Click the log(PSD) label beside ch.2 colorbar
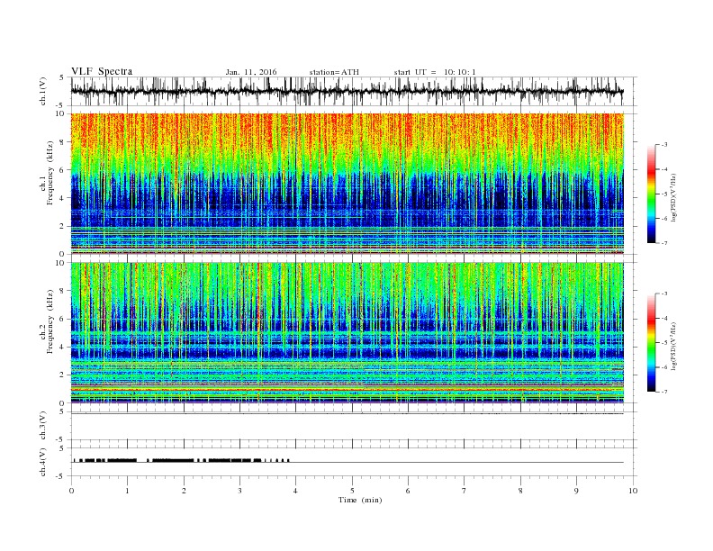This screenshot has width=713, height=551. 673,346
